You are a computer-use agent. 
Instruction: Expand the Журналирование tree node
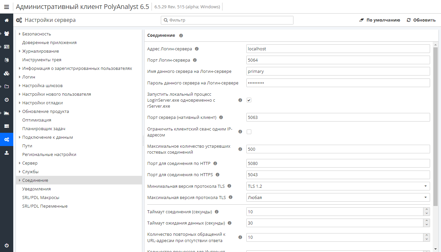[20, 51]
